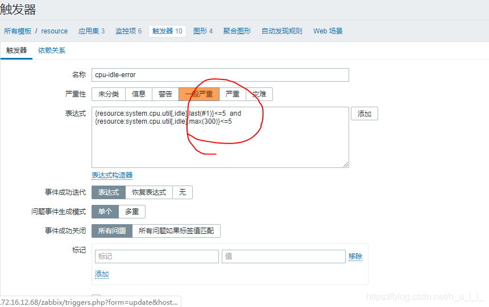Set severity to 警告
Image resolution: width=489 pixels, height=307 pixels.
coord(165,94)
